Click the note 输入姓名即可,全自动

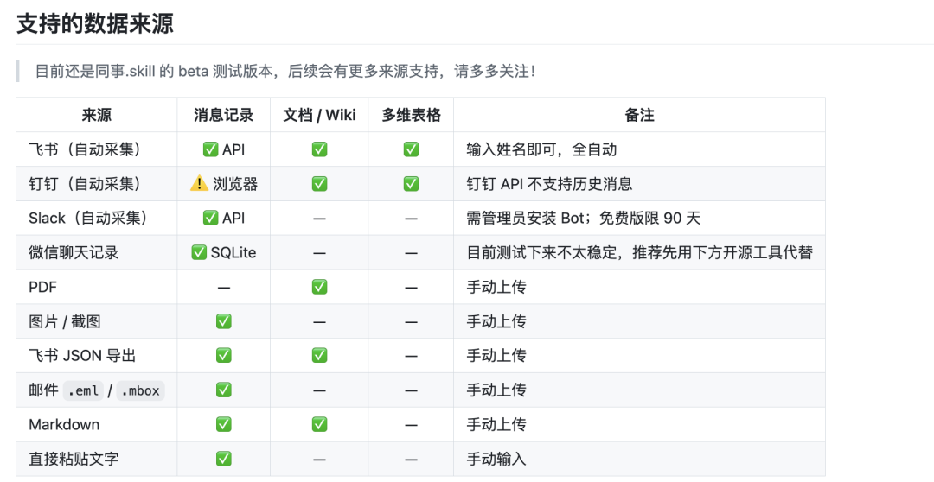[x=541, y=149]
